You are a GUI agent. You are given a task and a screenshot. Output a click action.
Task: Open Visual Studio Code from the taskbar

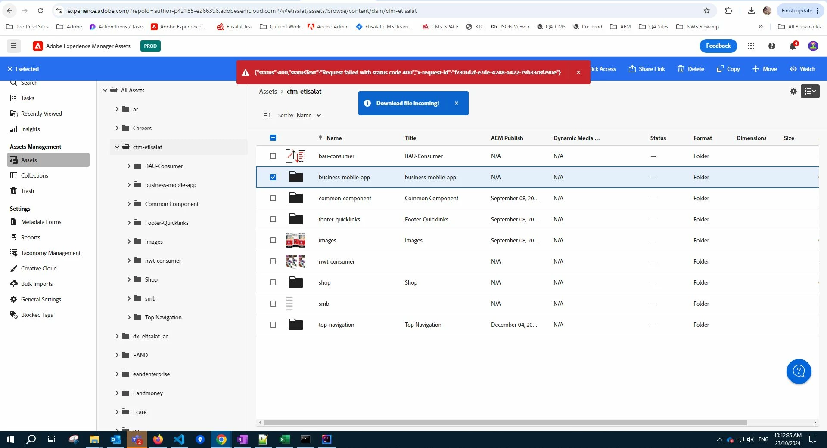point(179,439)
